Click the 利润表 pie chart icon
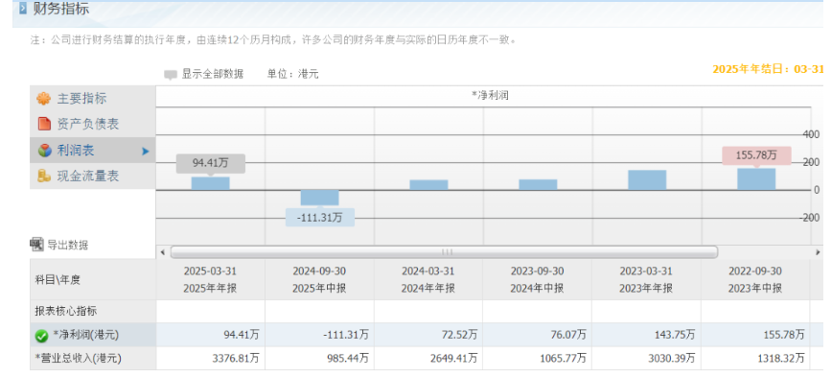The height and width of the screenshot is (378, 832). click(x=44, y=151)
